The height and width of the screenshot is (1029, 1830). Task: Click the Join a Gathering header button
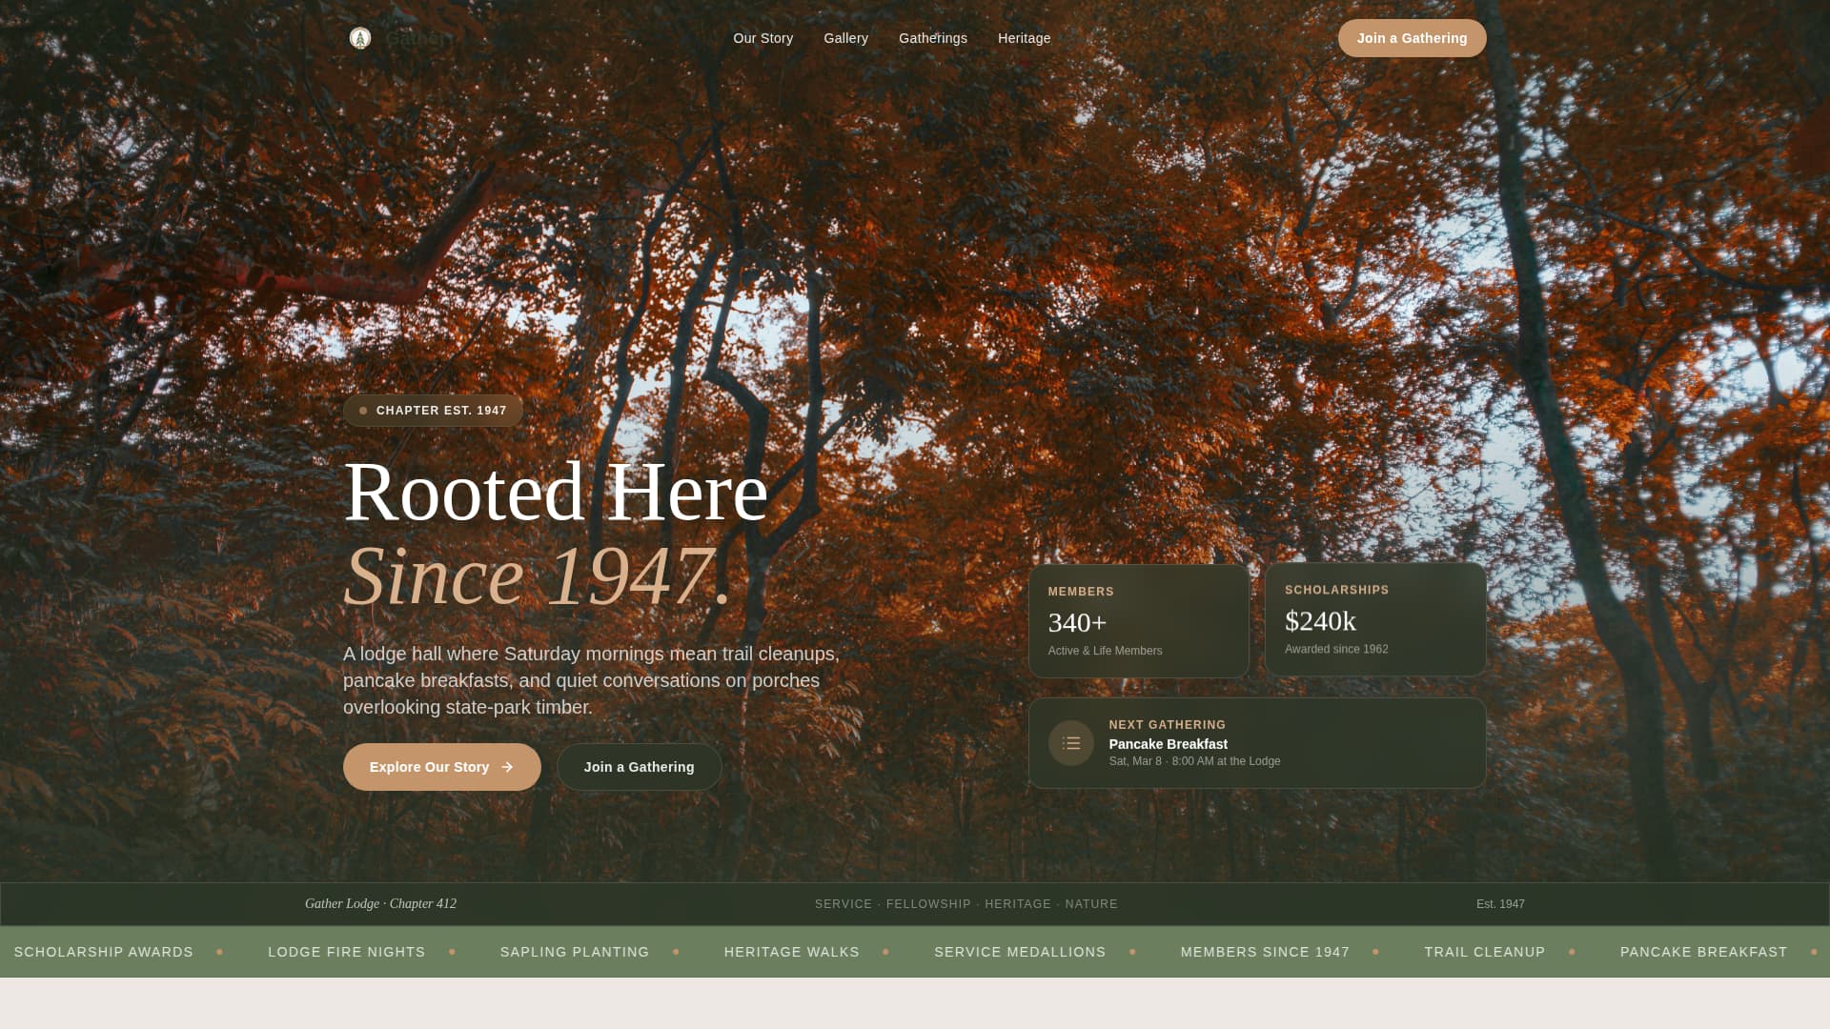[x=1412, y=38]
